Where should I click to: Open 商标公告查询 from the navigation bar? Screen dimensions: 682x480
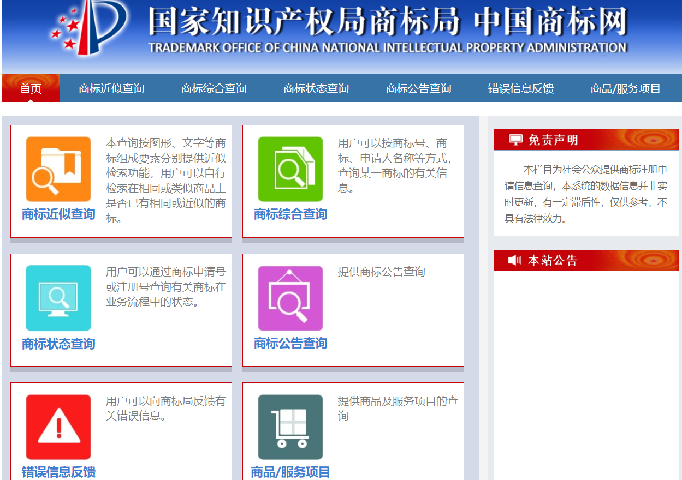pos(418,88)
